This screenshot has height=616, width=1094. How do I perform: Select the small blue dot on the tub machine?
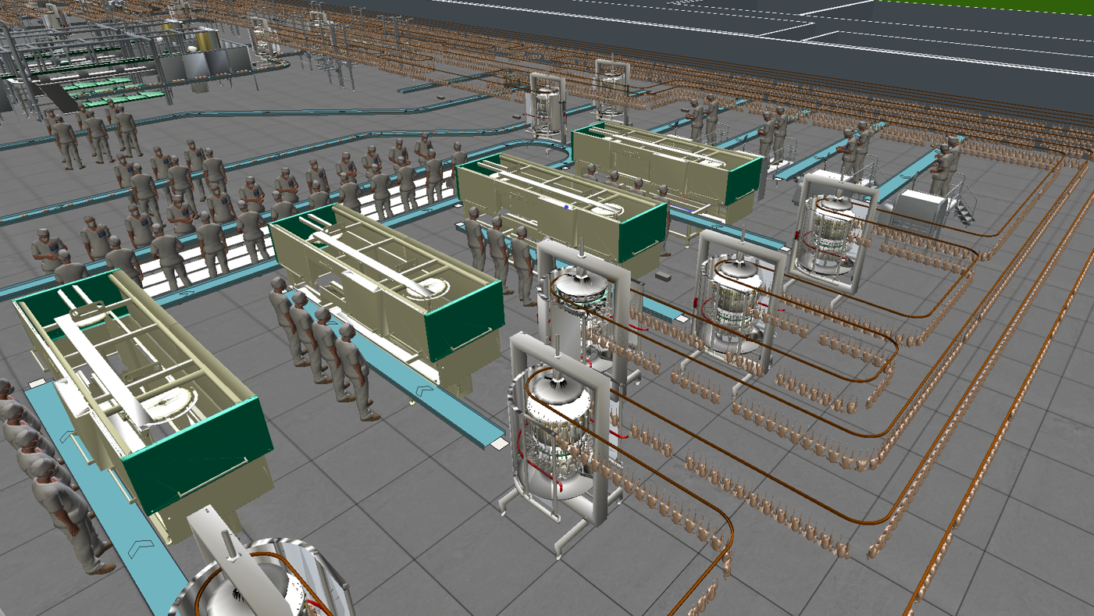tap(567, 207)
